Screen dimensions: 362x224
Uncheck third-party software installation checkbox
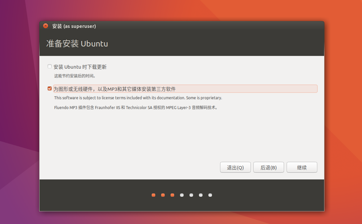[x=49, y=89]
